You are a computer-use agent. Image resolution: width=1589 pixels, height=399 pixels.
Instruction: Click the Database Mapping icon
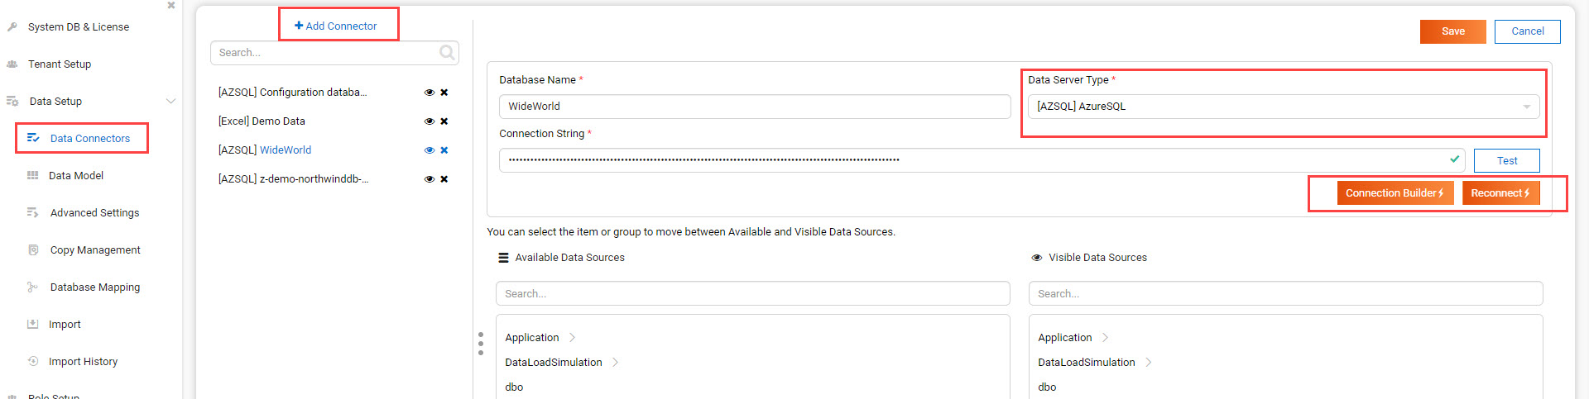click(x=33, y=287)
